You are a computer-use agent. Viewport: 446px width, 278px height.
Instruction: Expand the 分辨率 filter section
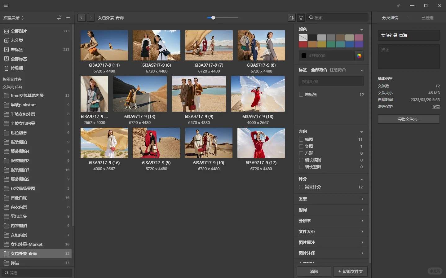coord(331,221)
